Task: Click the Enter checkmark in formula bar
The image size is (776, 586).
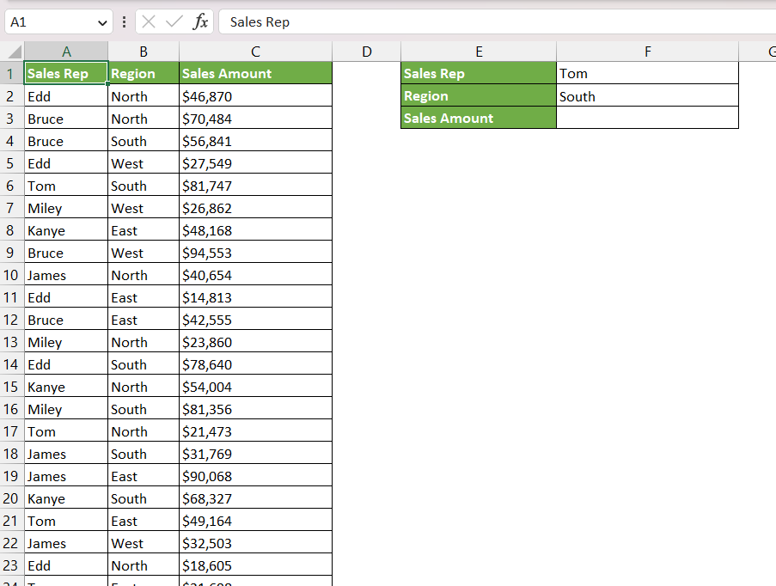Action: 174,21
